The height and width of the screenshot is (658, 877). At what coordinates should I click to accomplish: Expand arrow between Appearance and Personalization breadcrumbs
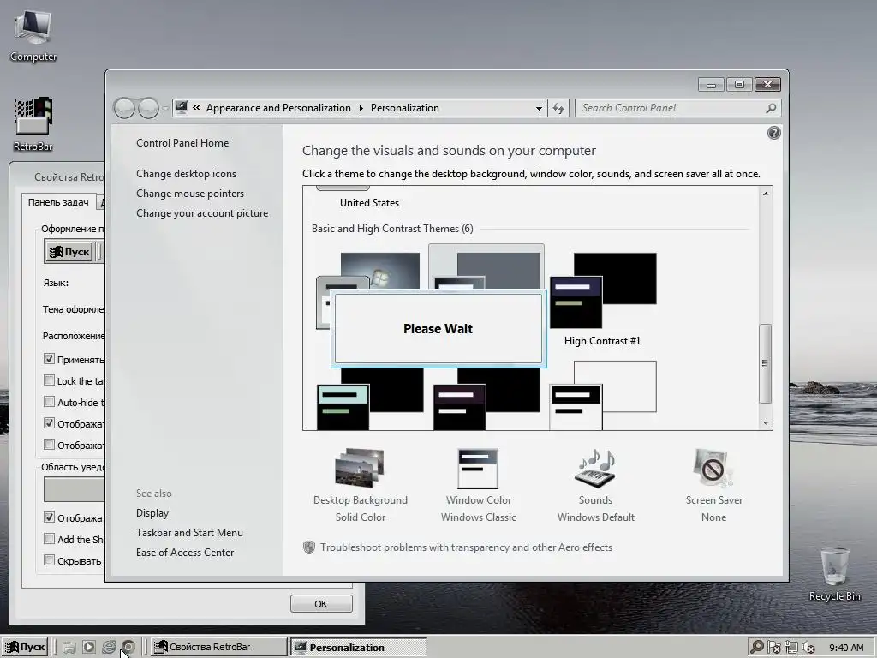361,108
